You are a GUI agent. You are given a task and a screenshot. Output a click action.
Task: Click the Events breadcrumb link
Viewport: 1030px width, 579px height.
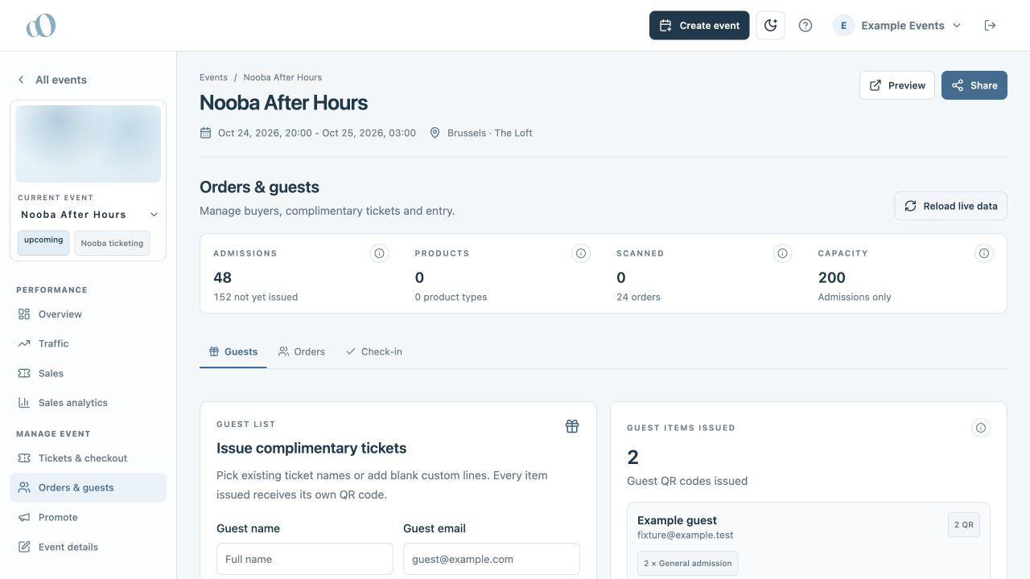(213, 77)
